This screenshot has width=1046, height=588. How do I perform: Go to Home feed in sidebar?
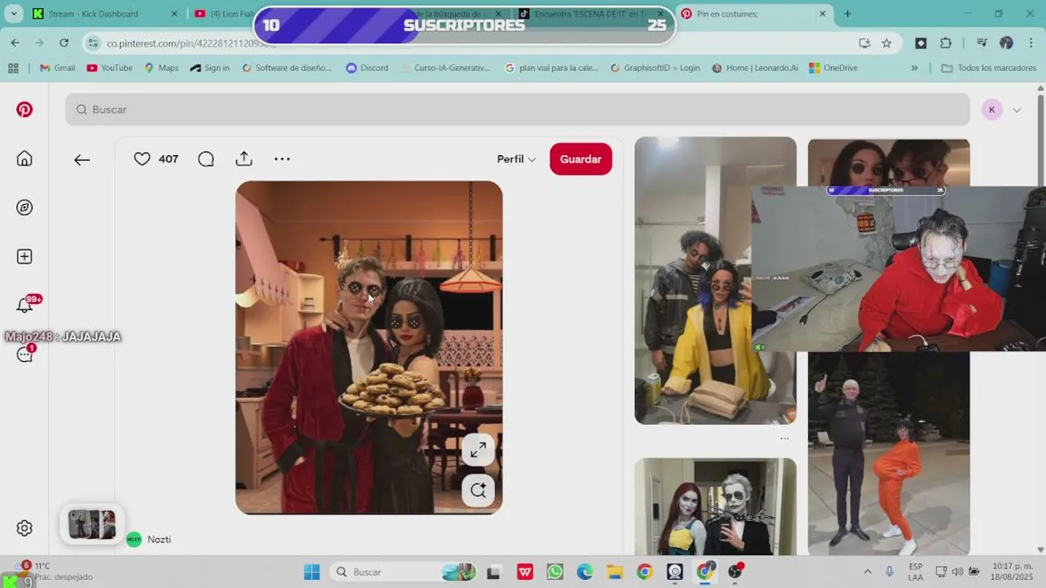click(x=25, y=158)
